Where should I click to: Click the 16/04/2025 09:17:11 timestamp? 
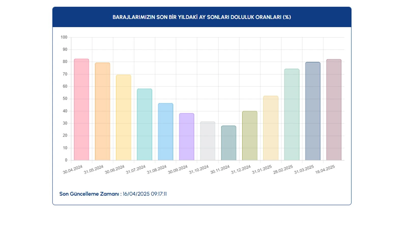[145, 194]
